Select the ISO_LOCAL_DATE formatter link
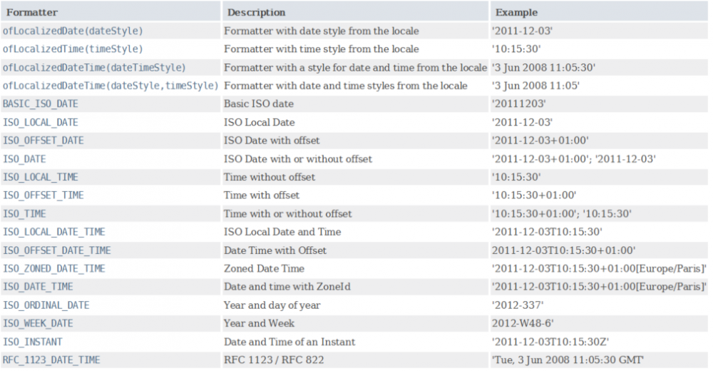 [41, 123]
